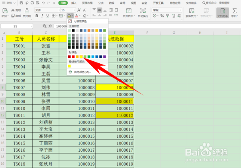
Task: Switch to the Review (审阅) tab
Action: pyautogui.click(x=123, y=3)
